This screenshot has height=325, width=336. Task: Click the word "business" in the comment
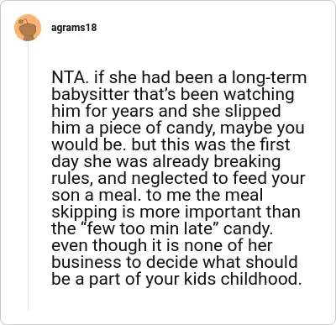87,262
